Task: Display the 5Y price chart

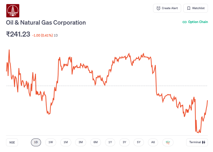Action: pyautogui.click(x=139, y=142)
